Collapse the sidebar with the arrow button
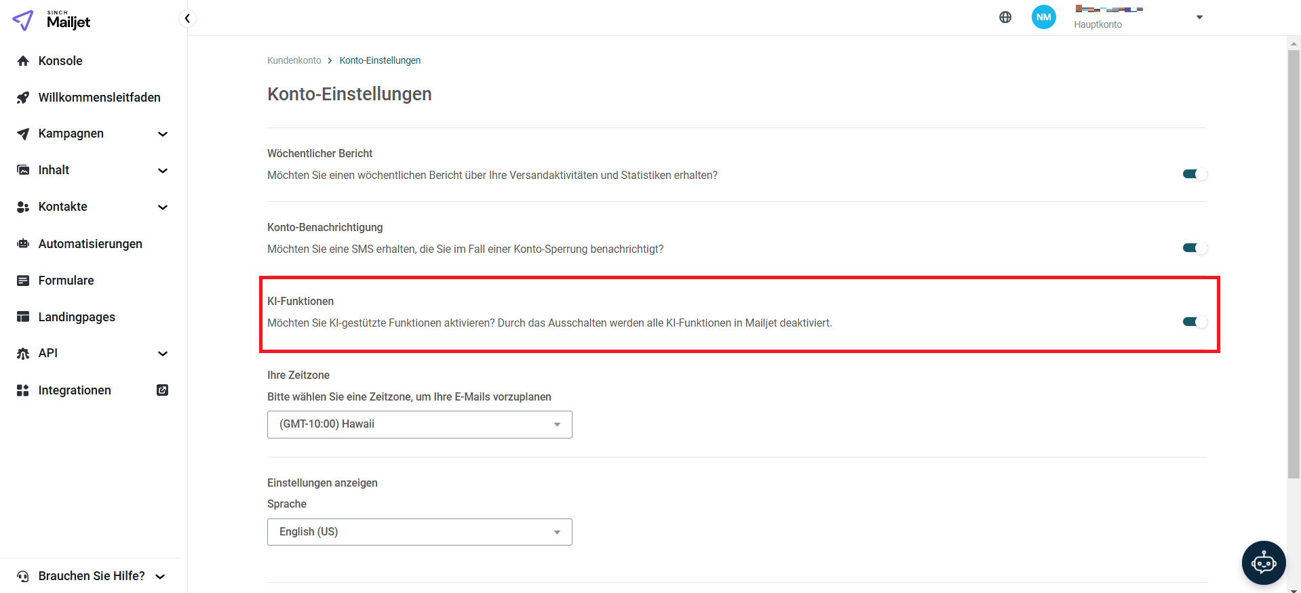The height and width of the screenshot is (593, 1301). pos(187,18)
